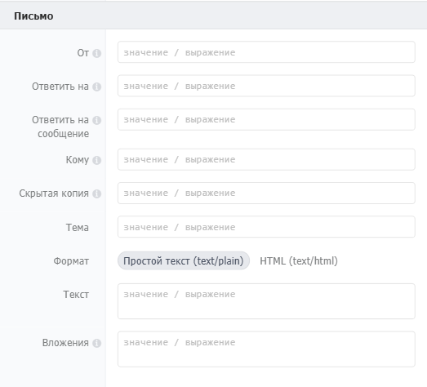Select Простой текст (text/plain) format

pyautogui.click(x=184, y=260)
